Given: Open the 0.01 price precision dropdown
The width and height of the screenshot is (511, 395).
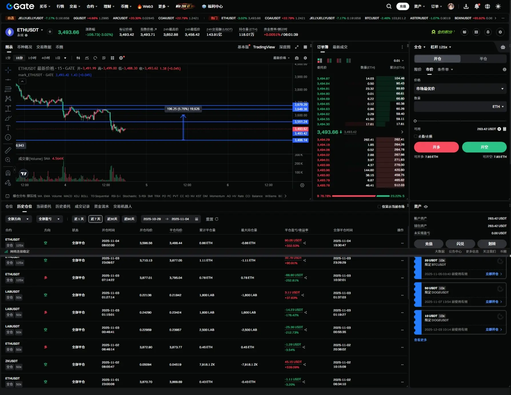Looking at the screenshot, I should pyautogui.click(x=399, y=61).
